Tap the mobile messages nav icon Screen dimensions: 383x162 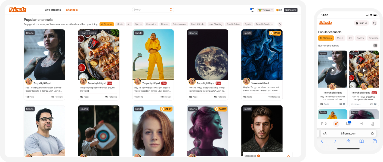pyautogui.click(x=361, y=124)
